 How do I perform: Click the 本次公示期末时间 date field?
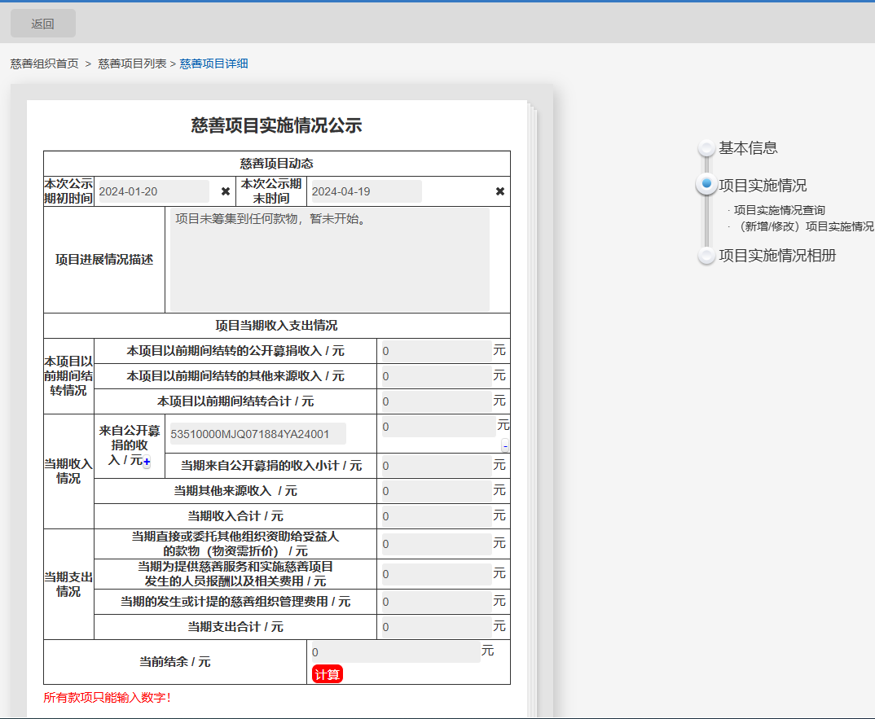click(366, 191)
